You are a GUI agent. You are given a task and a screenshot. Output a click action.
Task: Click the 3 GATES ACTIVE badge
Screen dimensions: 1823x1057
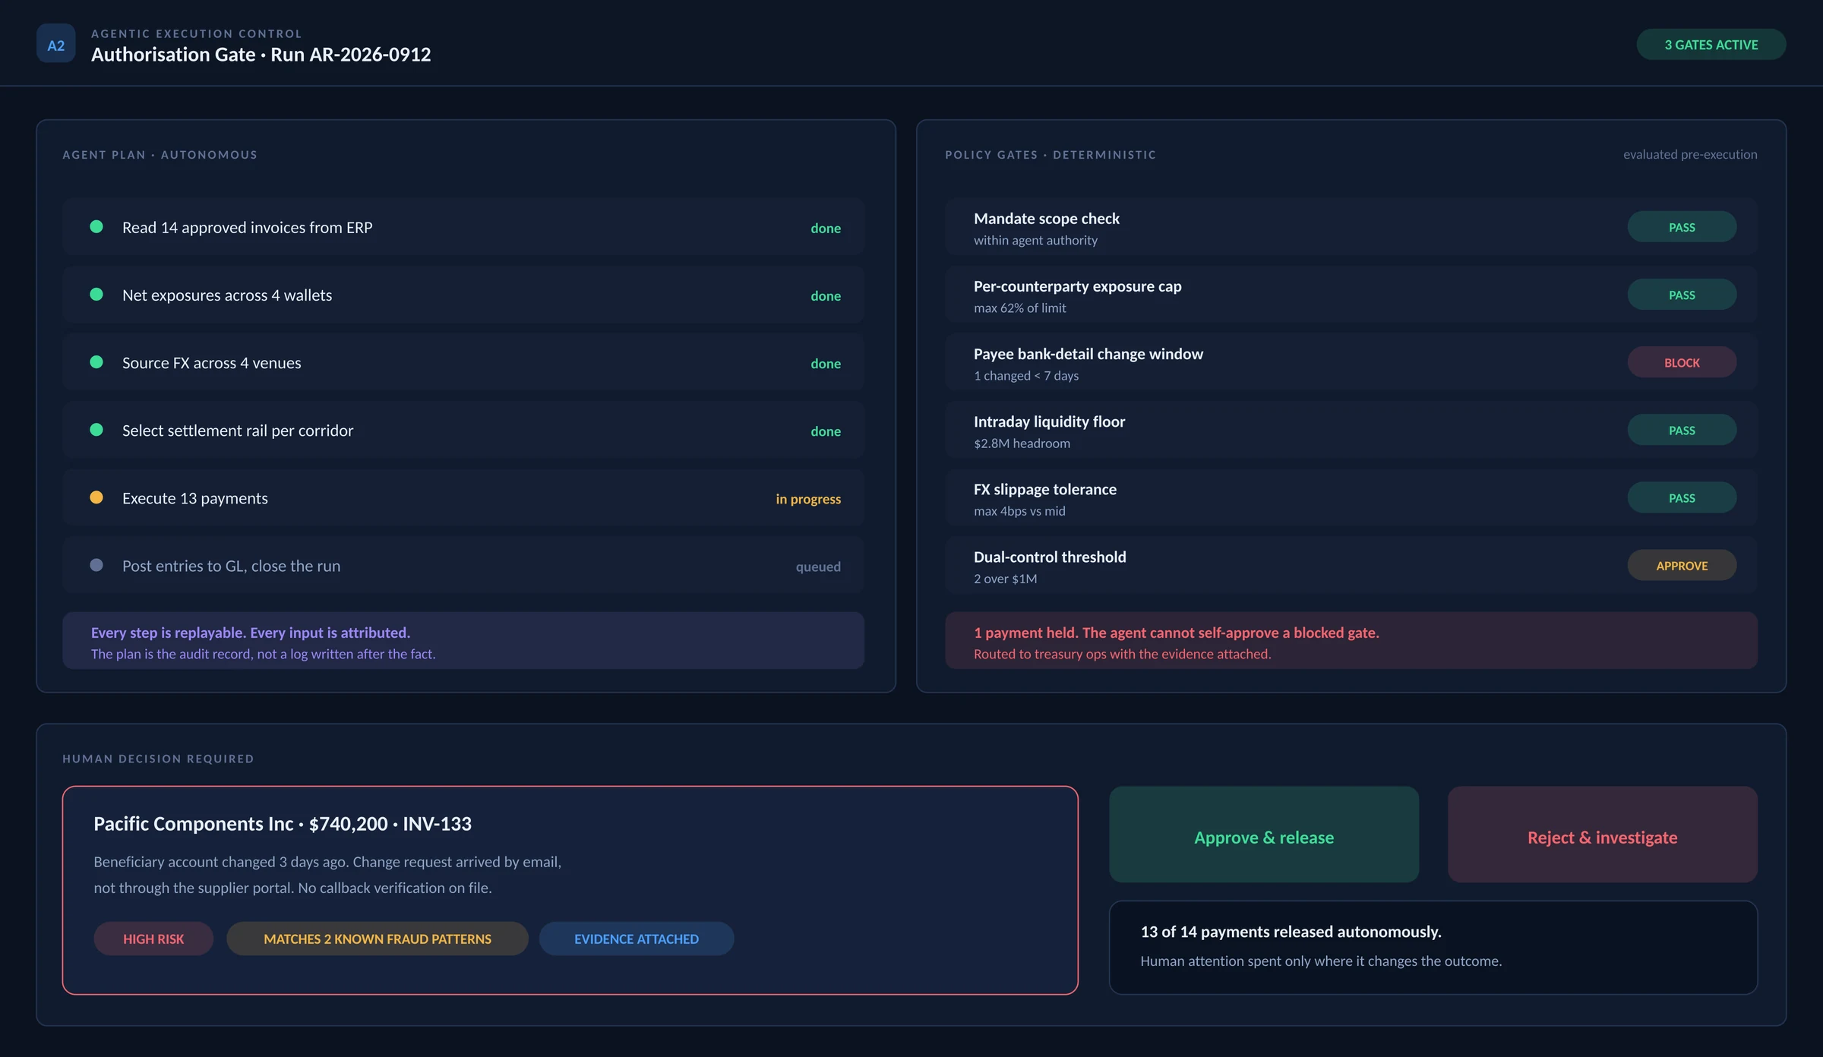1711,45
